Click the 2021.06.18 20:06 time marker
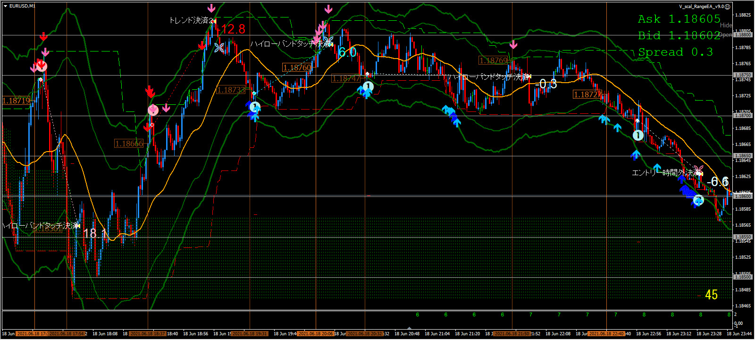Image resolution: width=755 pixels, height=340 pixels. 315,334
